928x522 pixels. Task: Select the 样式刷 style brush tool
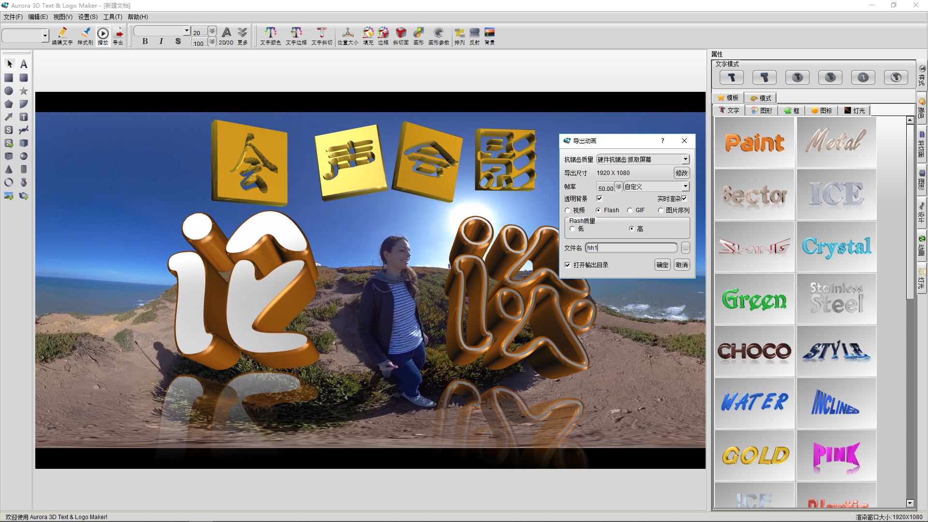pos(85,36)
